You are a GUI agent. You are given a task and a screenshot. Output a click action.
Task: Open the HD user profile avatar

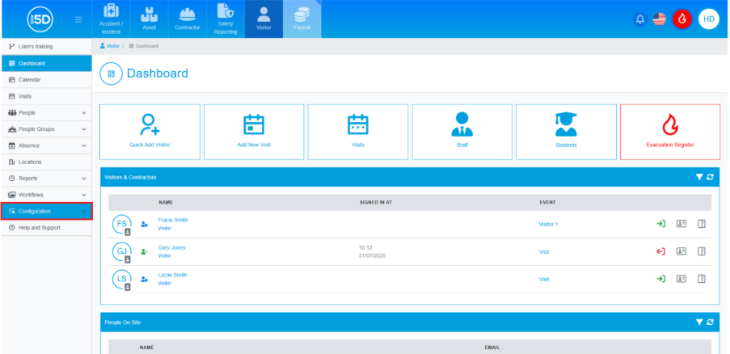click(x=709, y=19)
